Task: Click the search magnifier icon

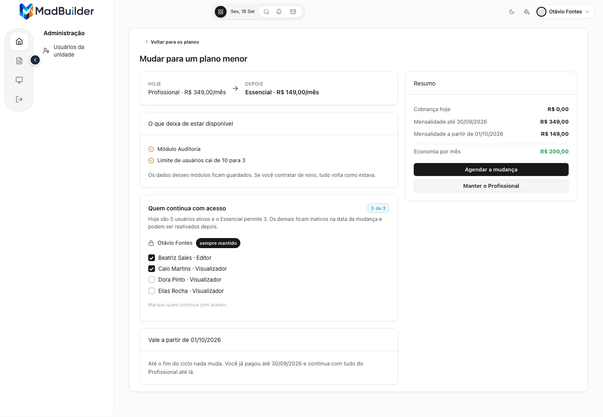Action: (x=266, y=12)
